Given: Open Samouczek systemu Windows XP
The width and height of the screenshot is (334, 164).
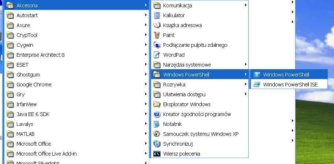Looking at the screenshot, I should [x=199, y=134].
